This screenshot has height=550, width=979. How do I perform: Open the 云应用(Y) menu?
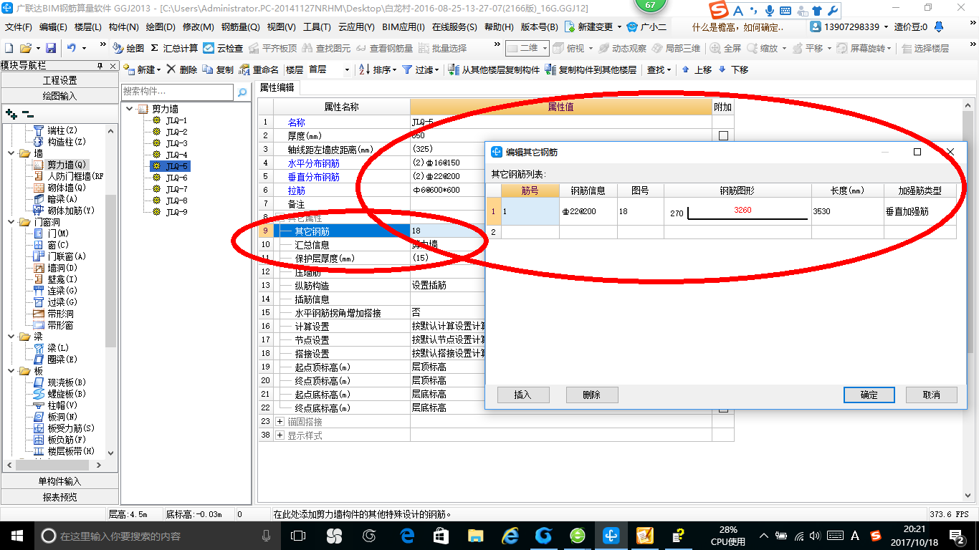[x=356, y=26]
